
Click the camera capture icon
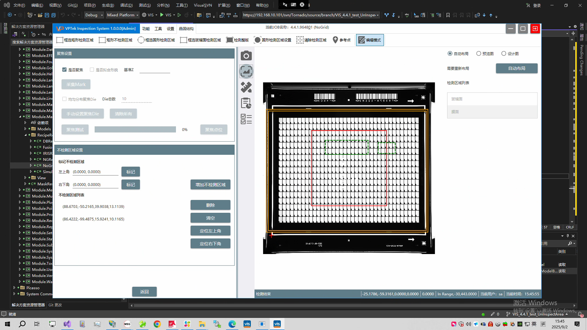tap(246, 56)
